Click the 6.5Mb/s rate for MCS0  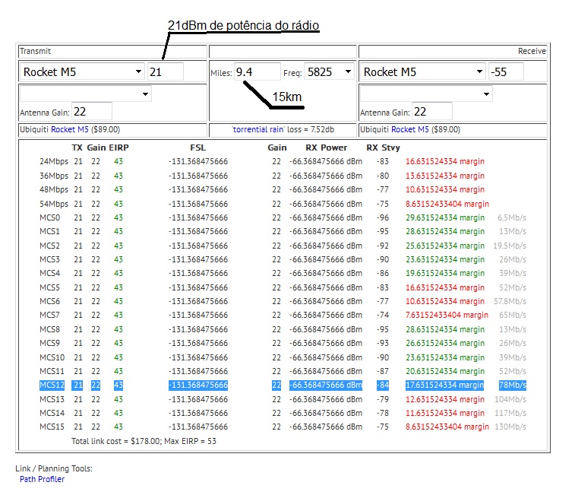pos(512,217)
